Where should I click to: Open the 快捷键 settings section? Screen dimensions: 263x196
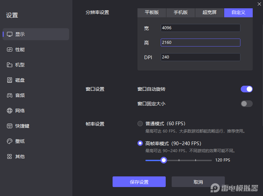(x=36, y=126)
